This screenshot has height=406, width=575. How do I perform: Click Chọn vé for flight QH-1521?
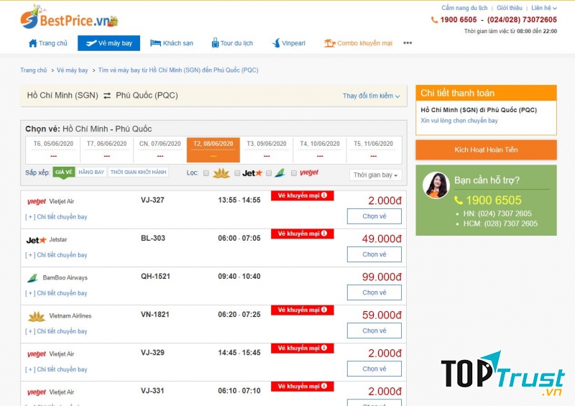coord(374,292)
